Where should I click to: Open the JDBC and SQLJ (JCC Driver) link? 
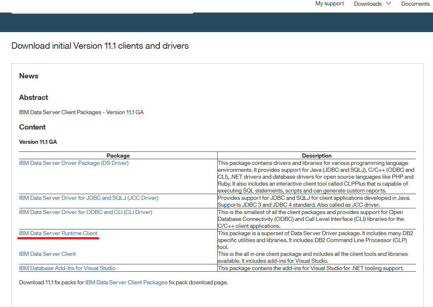click(x=89, y=198)
